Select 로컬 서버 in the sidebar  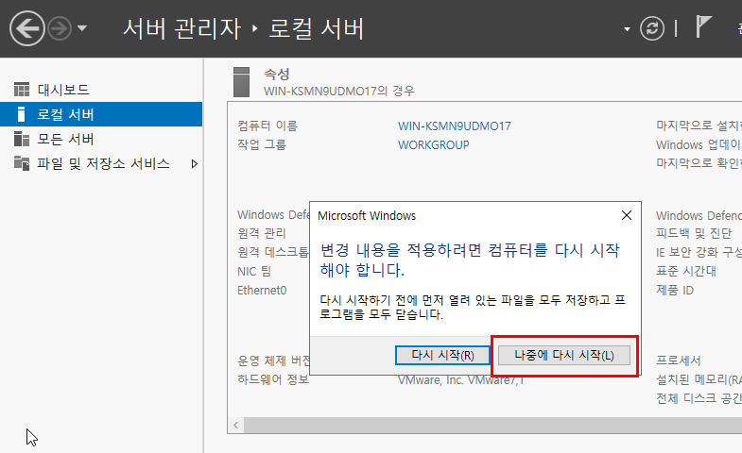(101, 114)
